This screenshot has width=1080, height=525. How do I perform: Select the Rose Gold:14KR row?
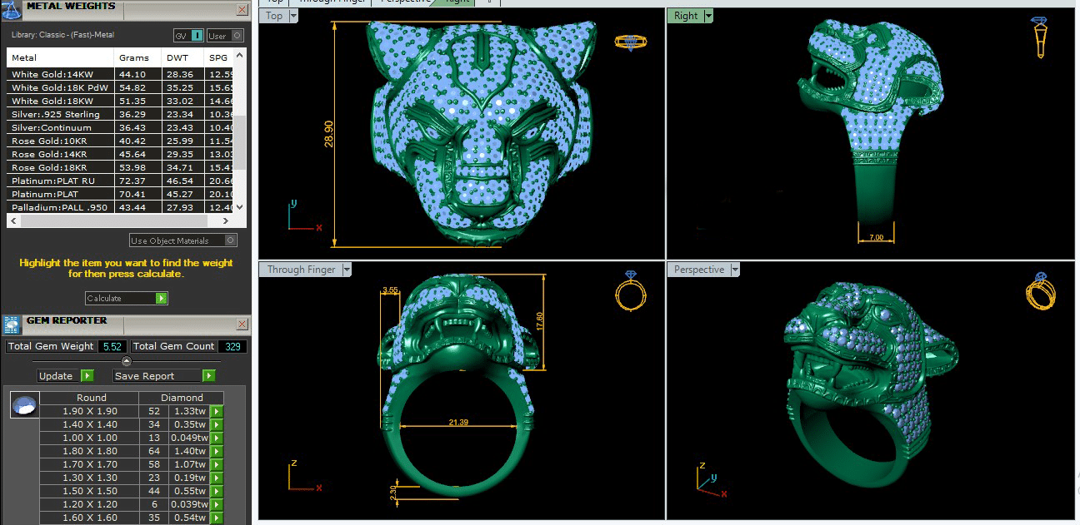click(120, 154)
